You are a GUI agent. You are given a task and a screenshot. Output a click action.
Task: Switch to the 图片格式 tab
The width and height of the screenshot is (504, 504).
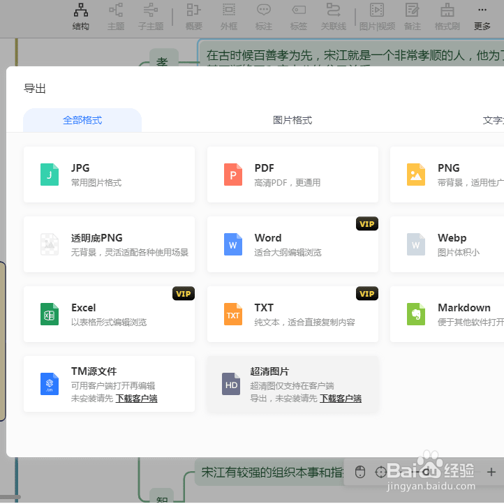pyautogui.click(x=292, y=120)
